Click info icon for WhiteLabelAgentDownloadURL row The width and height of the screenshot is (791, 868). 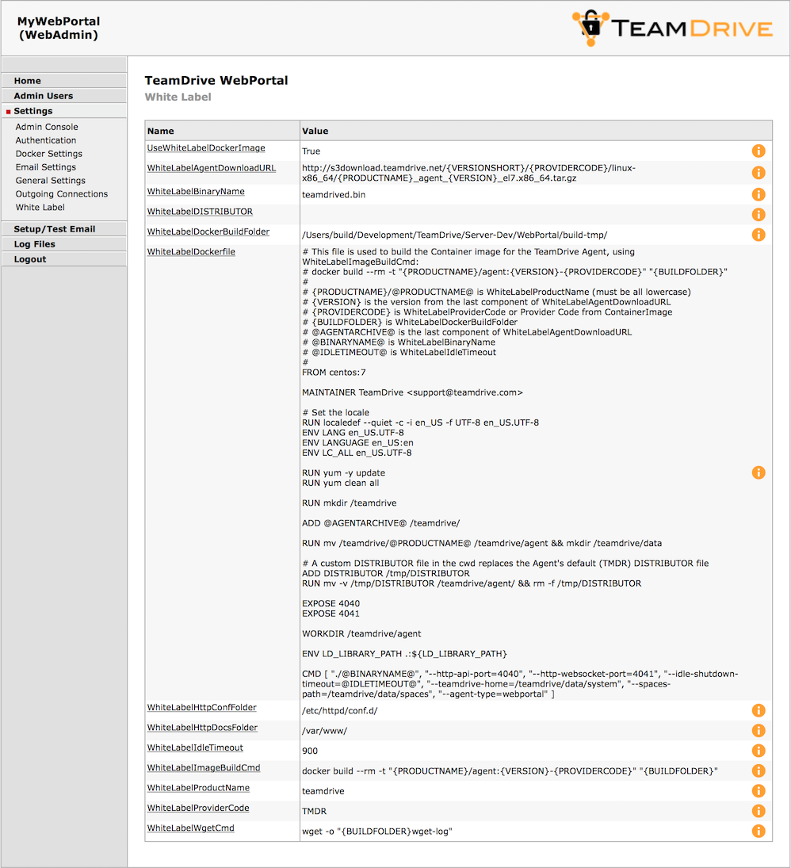click(759, 173)
